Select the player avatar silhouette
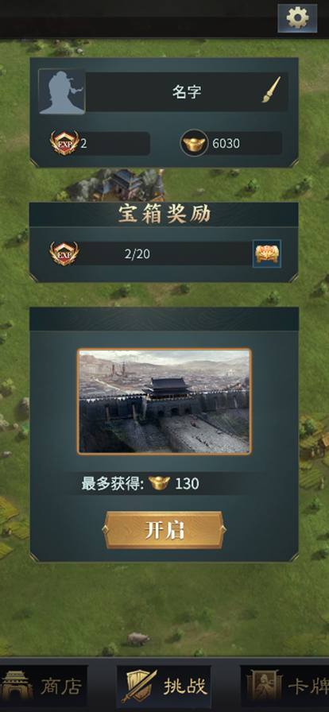This screenshot has height=712, width=329. click(62, 91)
